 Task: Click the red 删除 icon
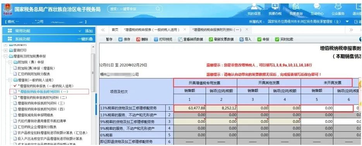point(138,39)
